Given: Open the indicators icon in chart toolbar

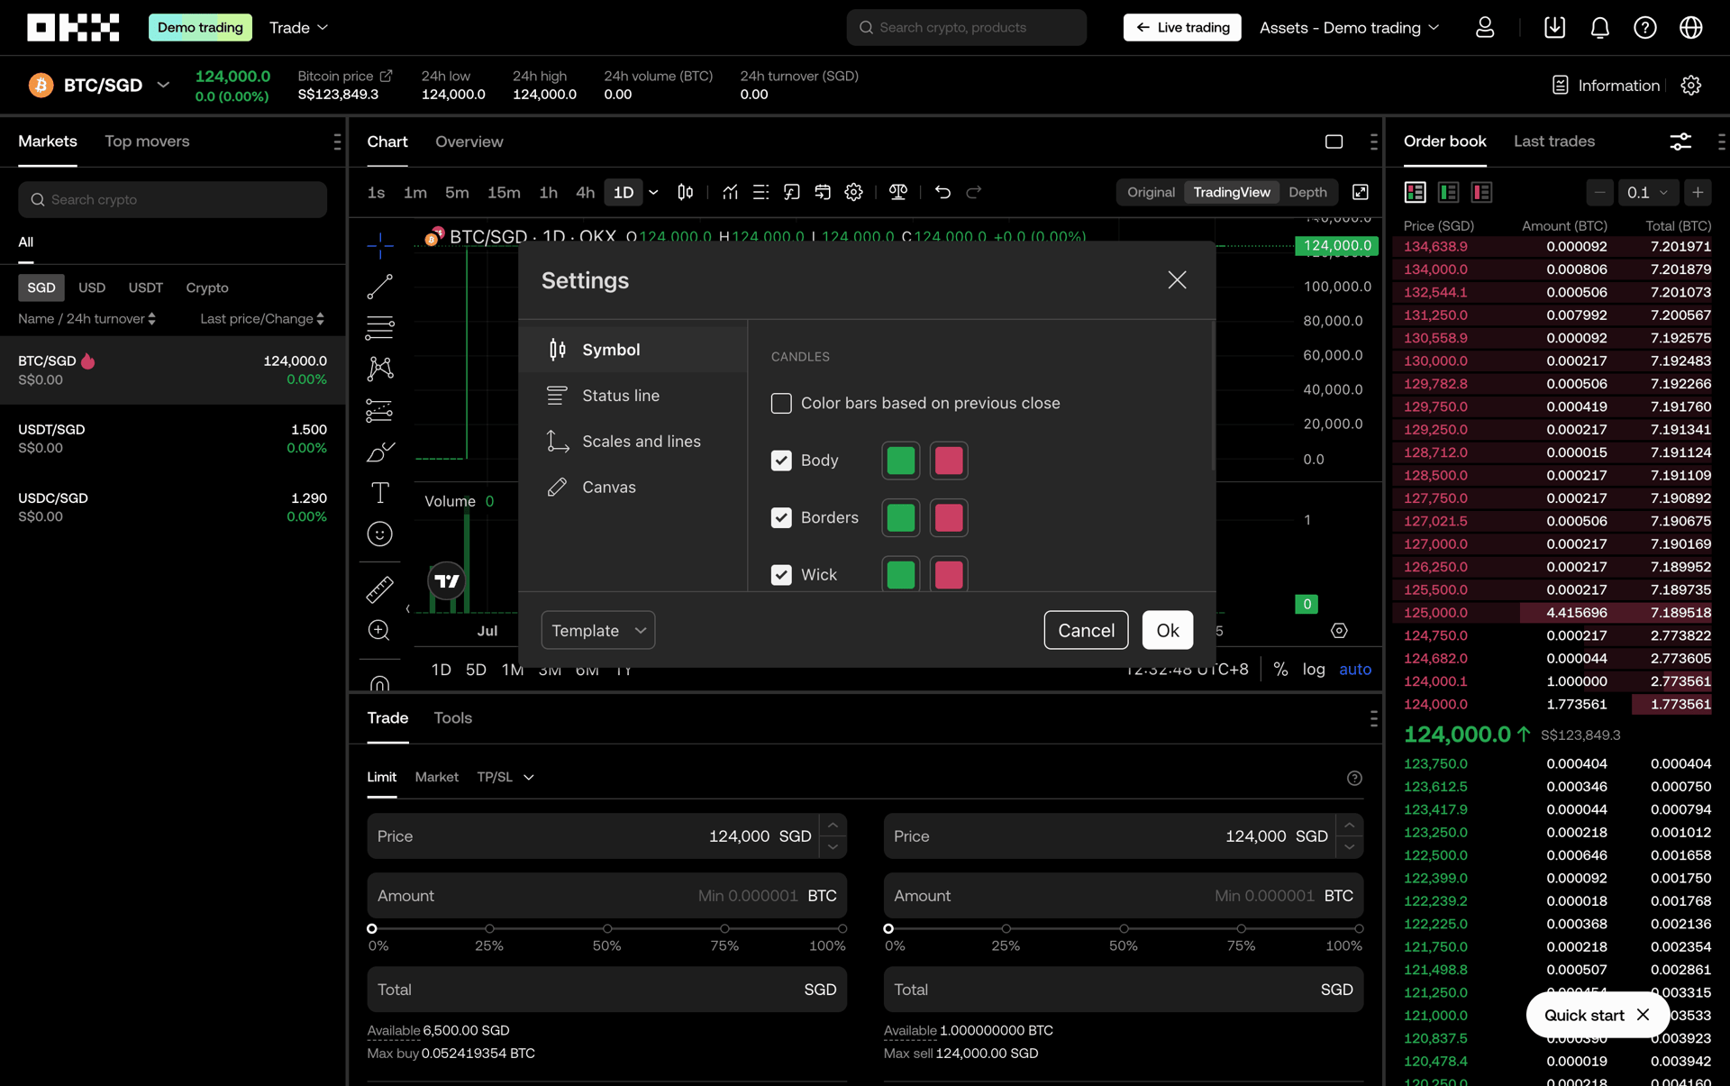Looking at the screenshot, I should click(730, 192).
